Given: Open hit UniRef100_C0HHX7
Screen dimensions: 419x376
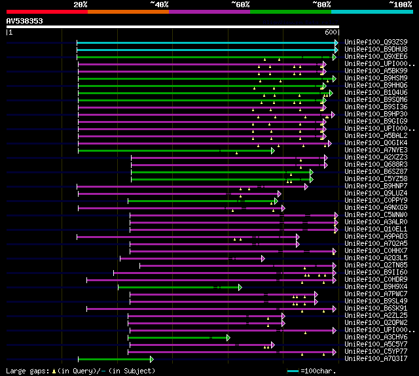Looking at the screenshot, I should (376, 251).
